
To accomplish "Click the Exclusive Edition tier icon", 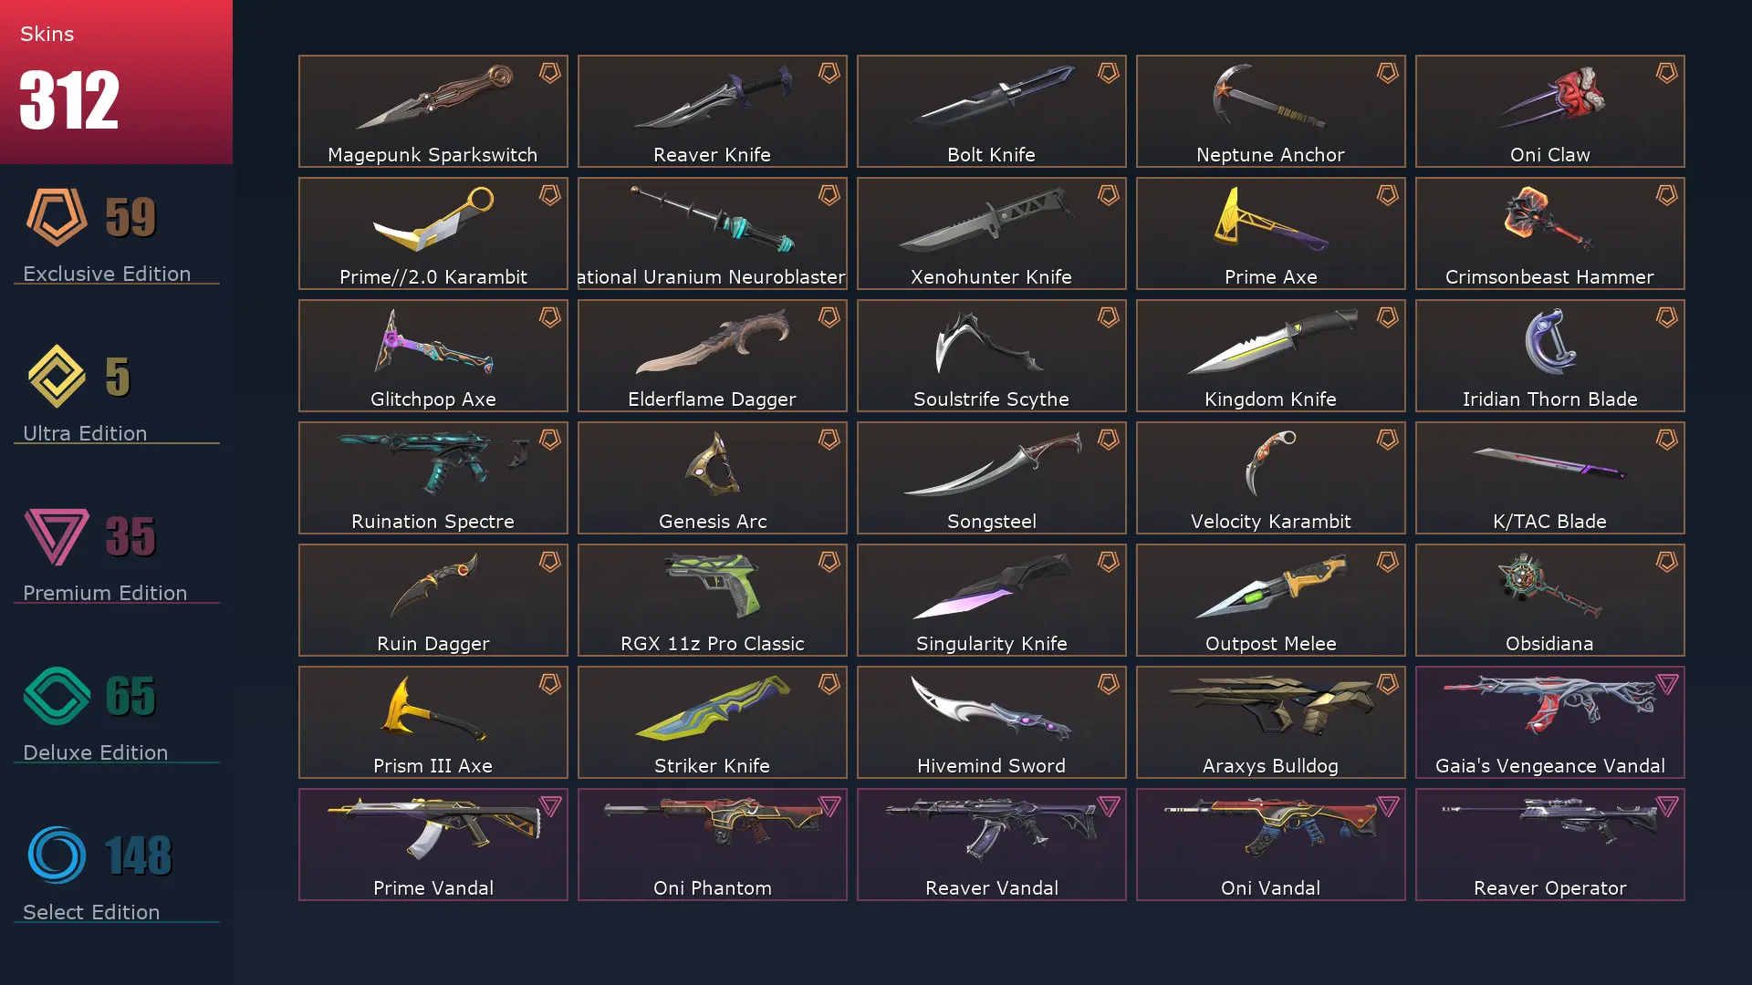I will [57, 217].
